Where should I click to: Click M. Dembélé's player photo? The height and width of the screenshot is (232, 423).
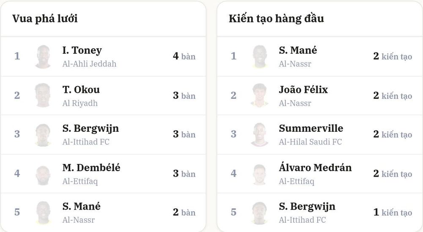pyautogui.click(x=43, y=174)
